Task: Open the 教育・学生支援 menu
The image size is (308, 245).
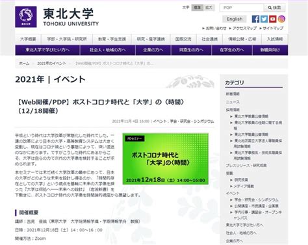Action: tap(112, 39)
